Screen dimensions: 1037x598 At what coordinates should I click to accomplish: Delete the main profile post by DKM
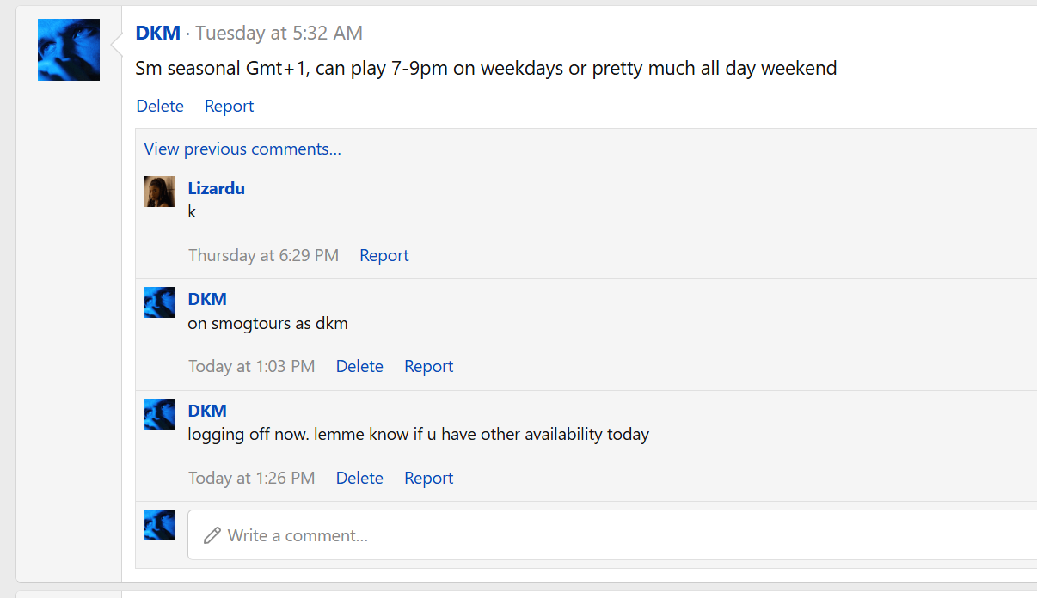(x=160, y=106)
